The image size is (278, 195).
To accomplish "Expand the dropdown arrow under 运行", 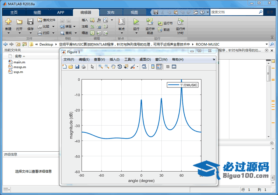I will [x=136, y=33].
